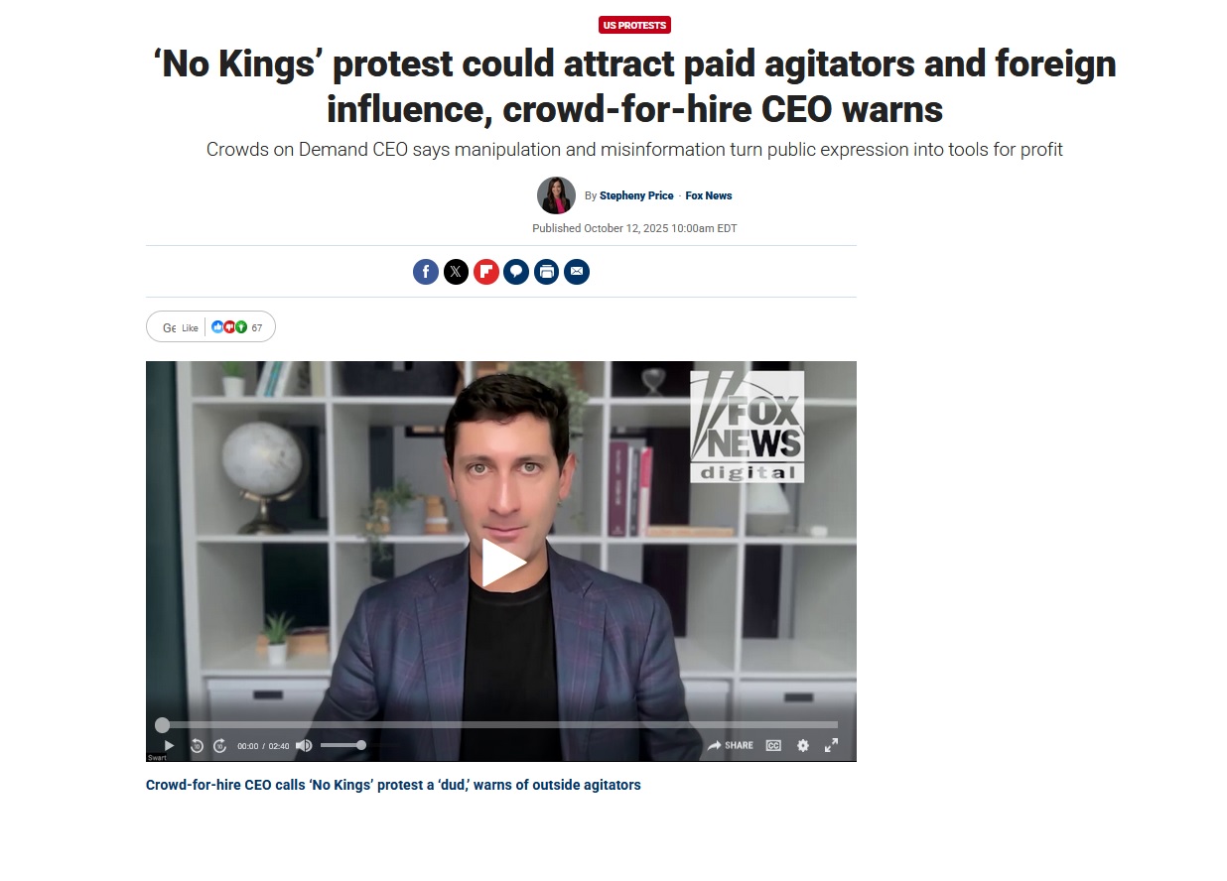The width and height of the screenshot is (1227, 881).
Task: Open the comments bubble icon
Action: point(516,272)
